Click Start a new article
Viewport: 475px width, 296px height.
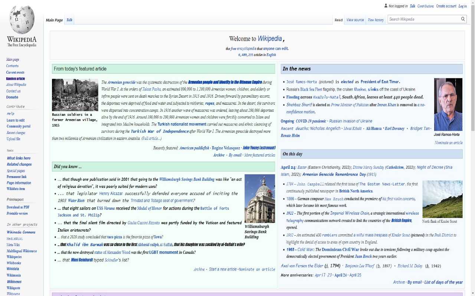pyautogui.click(x=223, y=269)
